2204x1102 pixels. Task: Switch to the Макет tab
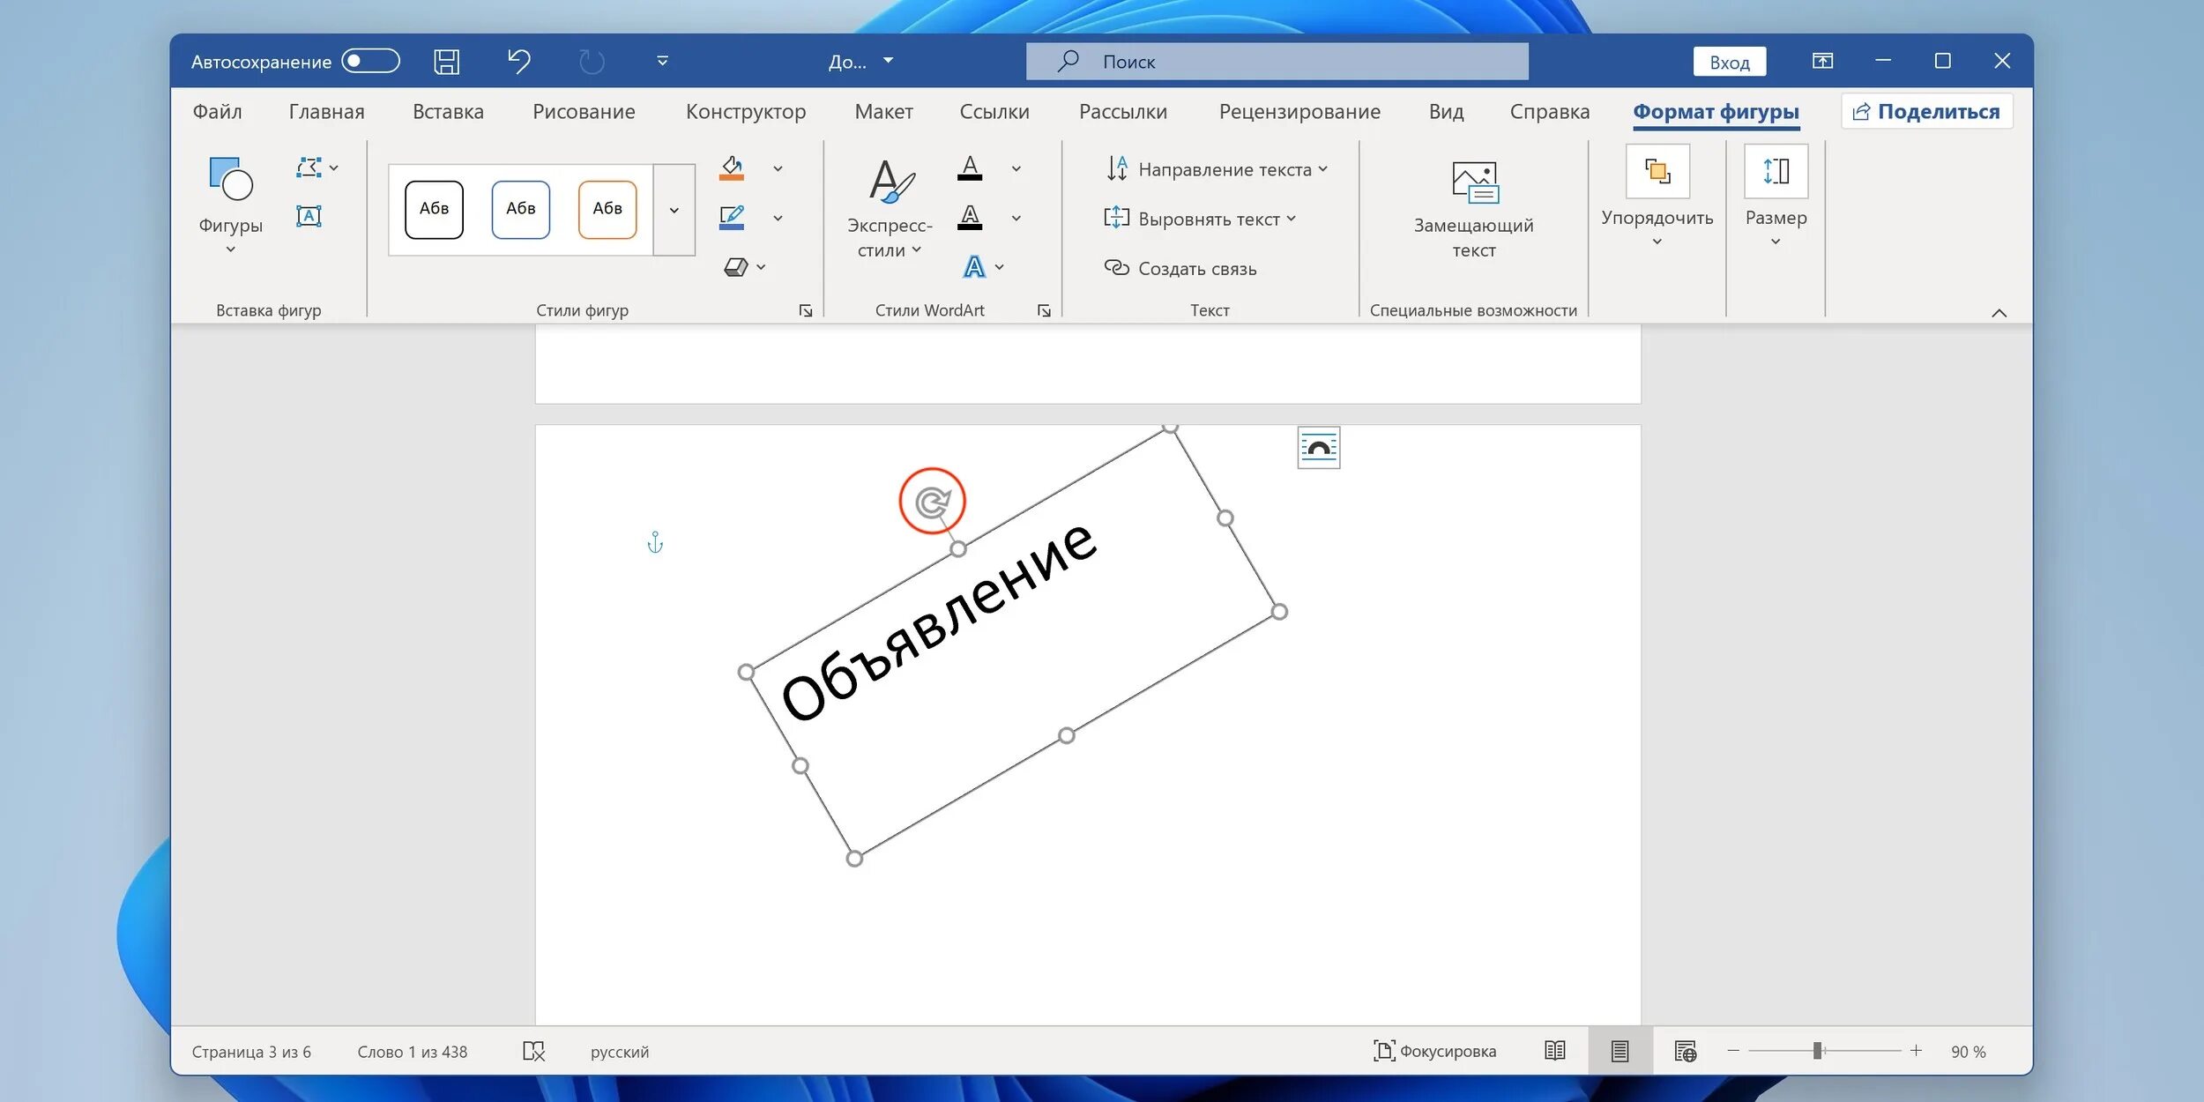pos(883,111)
